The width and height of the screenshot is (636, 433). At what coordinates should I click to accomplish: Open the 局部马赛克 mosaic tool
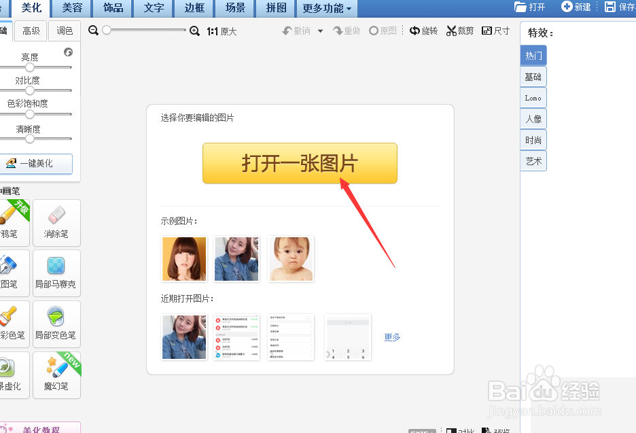pos(56,273)
